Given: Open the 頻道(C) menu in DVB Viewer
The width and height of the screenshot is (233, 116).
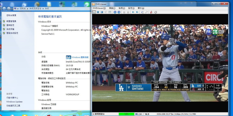Looking at the screenshot, I should point(112,8).
